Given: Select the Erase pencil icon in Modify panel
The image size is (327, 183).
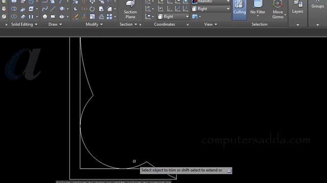Looking at the screenshot, I should click(x=76, y=17).
